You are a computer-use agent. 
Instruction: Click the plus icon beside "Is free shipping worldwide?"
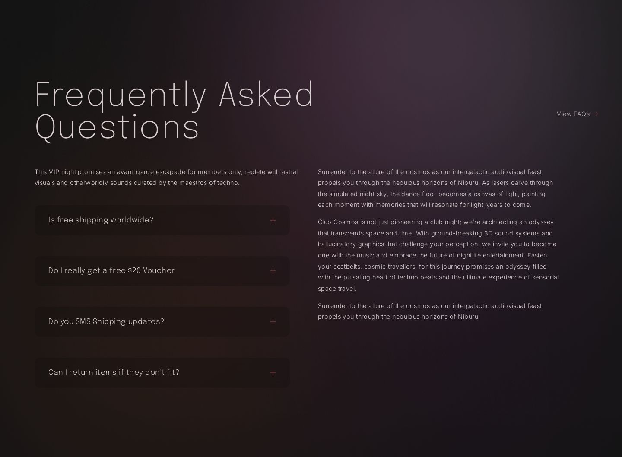[273, 220]
